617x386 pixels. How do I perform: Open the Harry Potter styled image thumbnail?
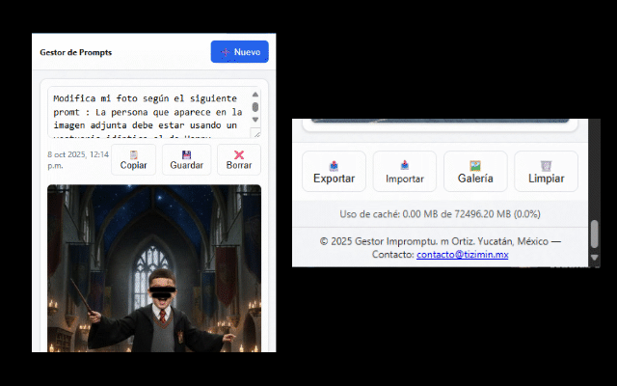point(154,268)
